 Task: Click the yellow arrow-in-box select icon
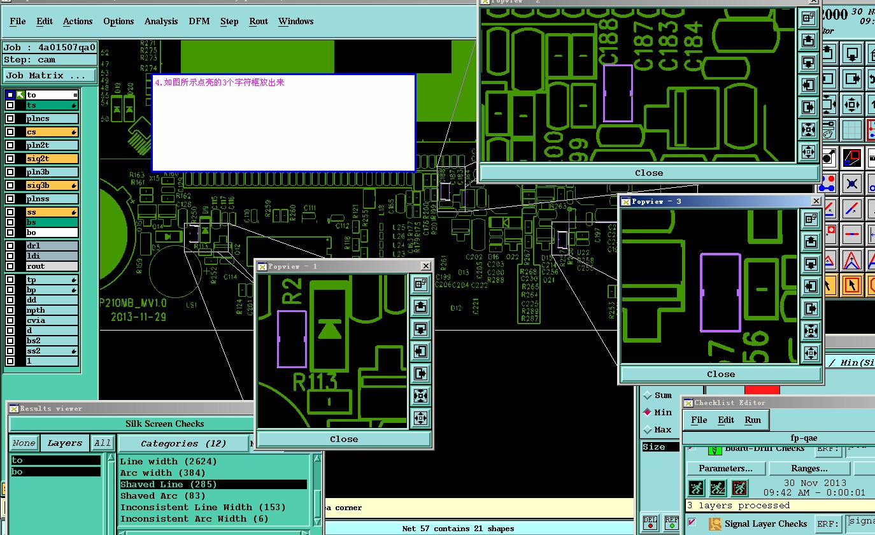[x=852, y=285]
